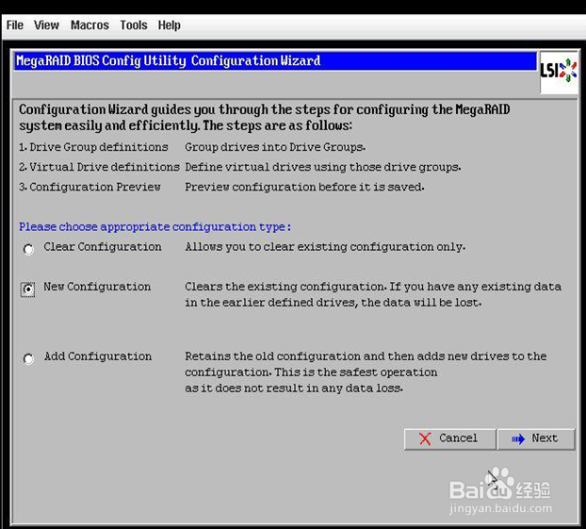This screenshot has width=586, height=529.
Task: Click the LSI logo icon
Action: click(559, 71)
